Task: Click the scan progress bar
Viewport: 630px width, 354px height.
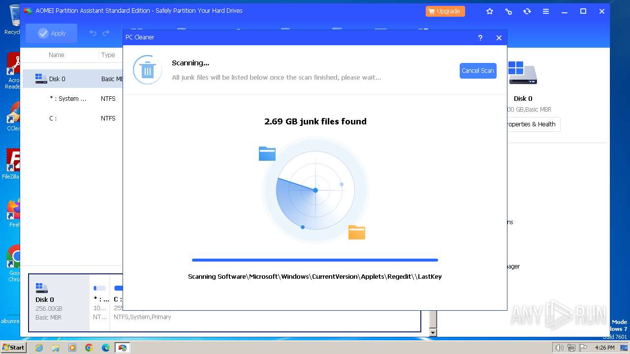Action: pos(315,260)
